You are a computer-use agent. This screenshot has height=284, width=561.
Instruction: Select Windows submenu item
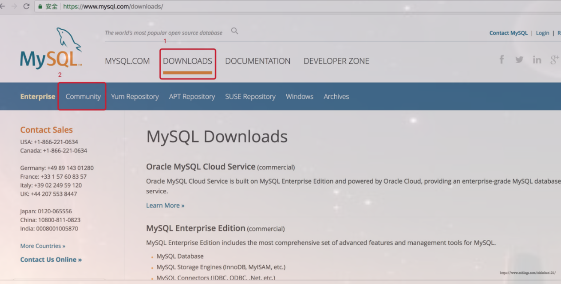(x=300, y=96)
